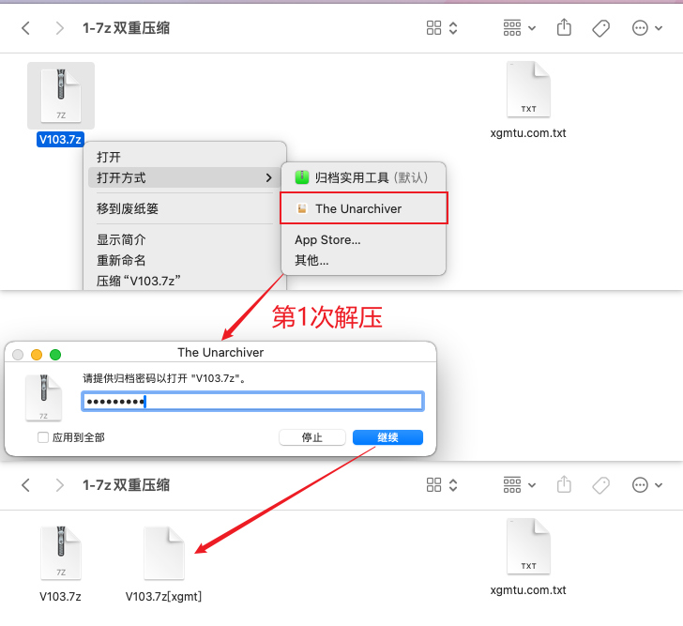Expand the 打开方式 submenu
Viewport: 683px width, 626px height.
point(183,177)
